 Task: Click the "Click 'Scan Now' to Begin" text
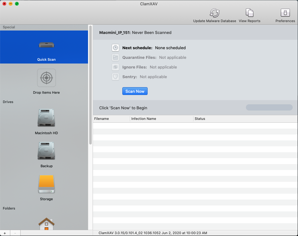(x=123, y=108)
